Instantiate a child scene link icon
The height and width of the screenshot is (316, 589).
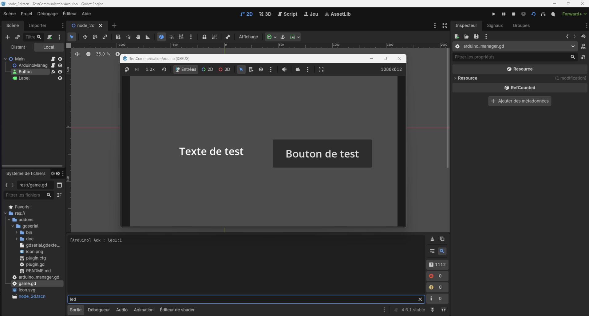[x=18, y=37]
